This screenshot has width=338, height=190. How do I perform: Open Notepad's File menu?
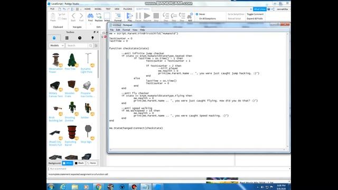point(111,30)
